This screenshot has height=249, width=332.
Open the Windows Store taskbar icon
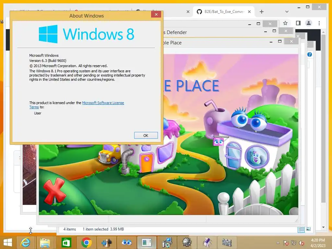66,243
